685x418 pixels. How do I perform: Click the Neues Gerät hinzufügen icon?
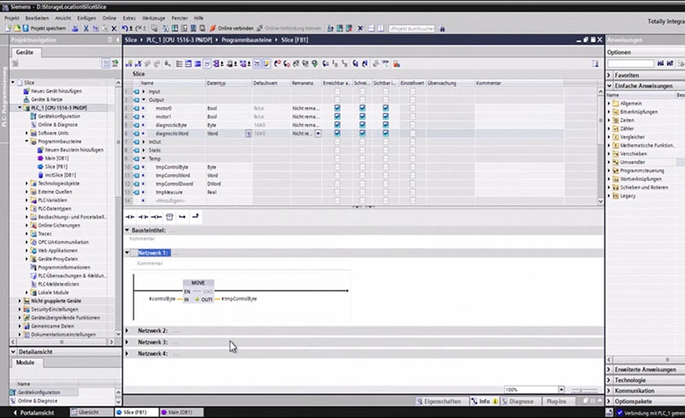(27, 91)
